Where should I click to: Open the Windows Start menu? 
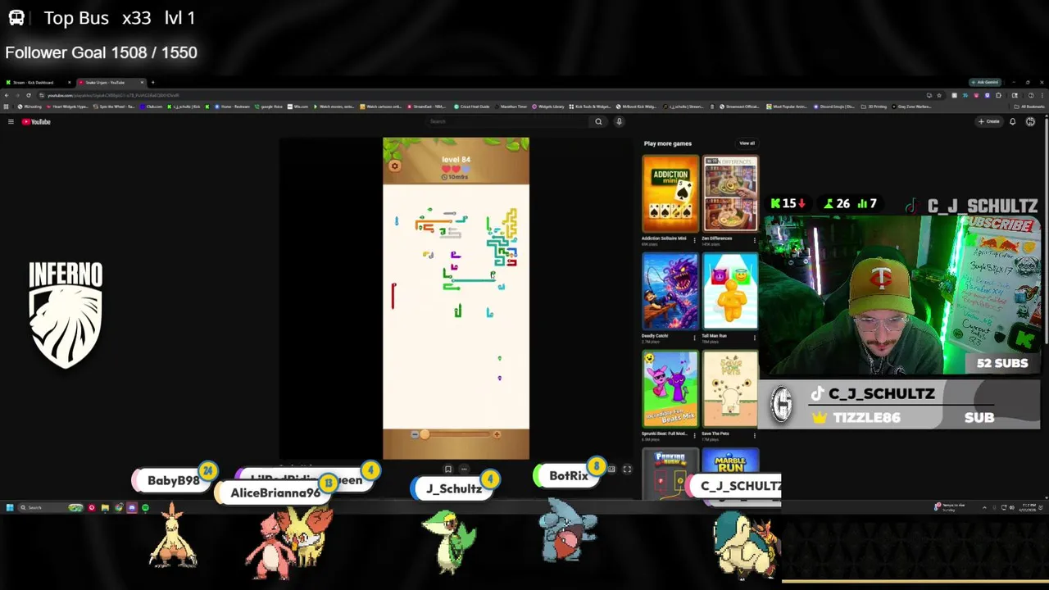tap(10, 508)
